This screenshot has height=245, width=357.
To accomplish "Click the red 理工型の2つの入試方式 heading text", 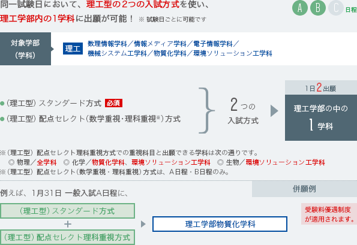I will tap(133, 5).
